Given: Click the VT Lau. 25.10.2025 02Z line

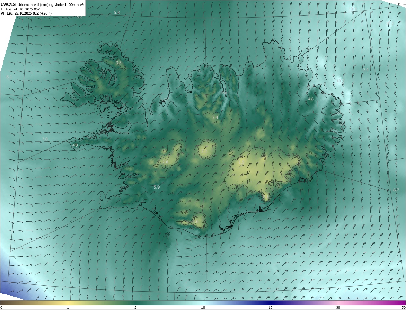Looking at the screenshot, I should point(26,13).
